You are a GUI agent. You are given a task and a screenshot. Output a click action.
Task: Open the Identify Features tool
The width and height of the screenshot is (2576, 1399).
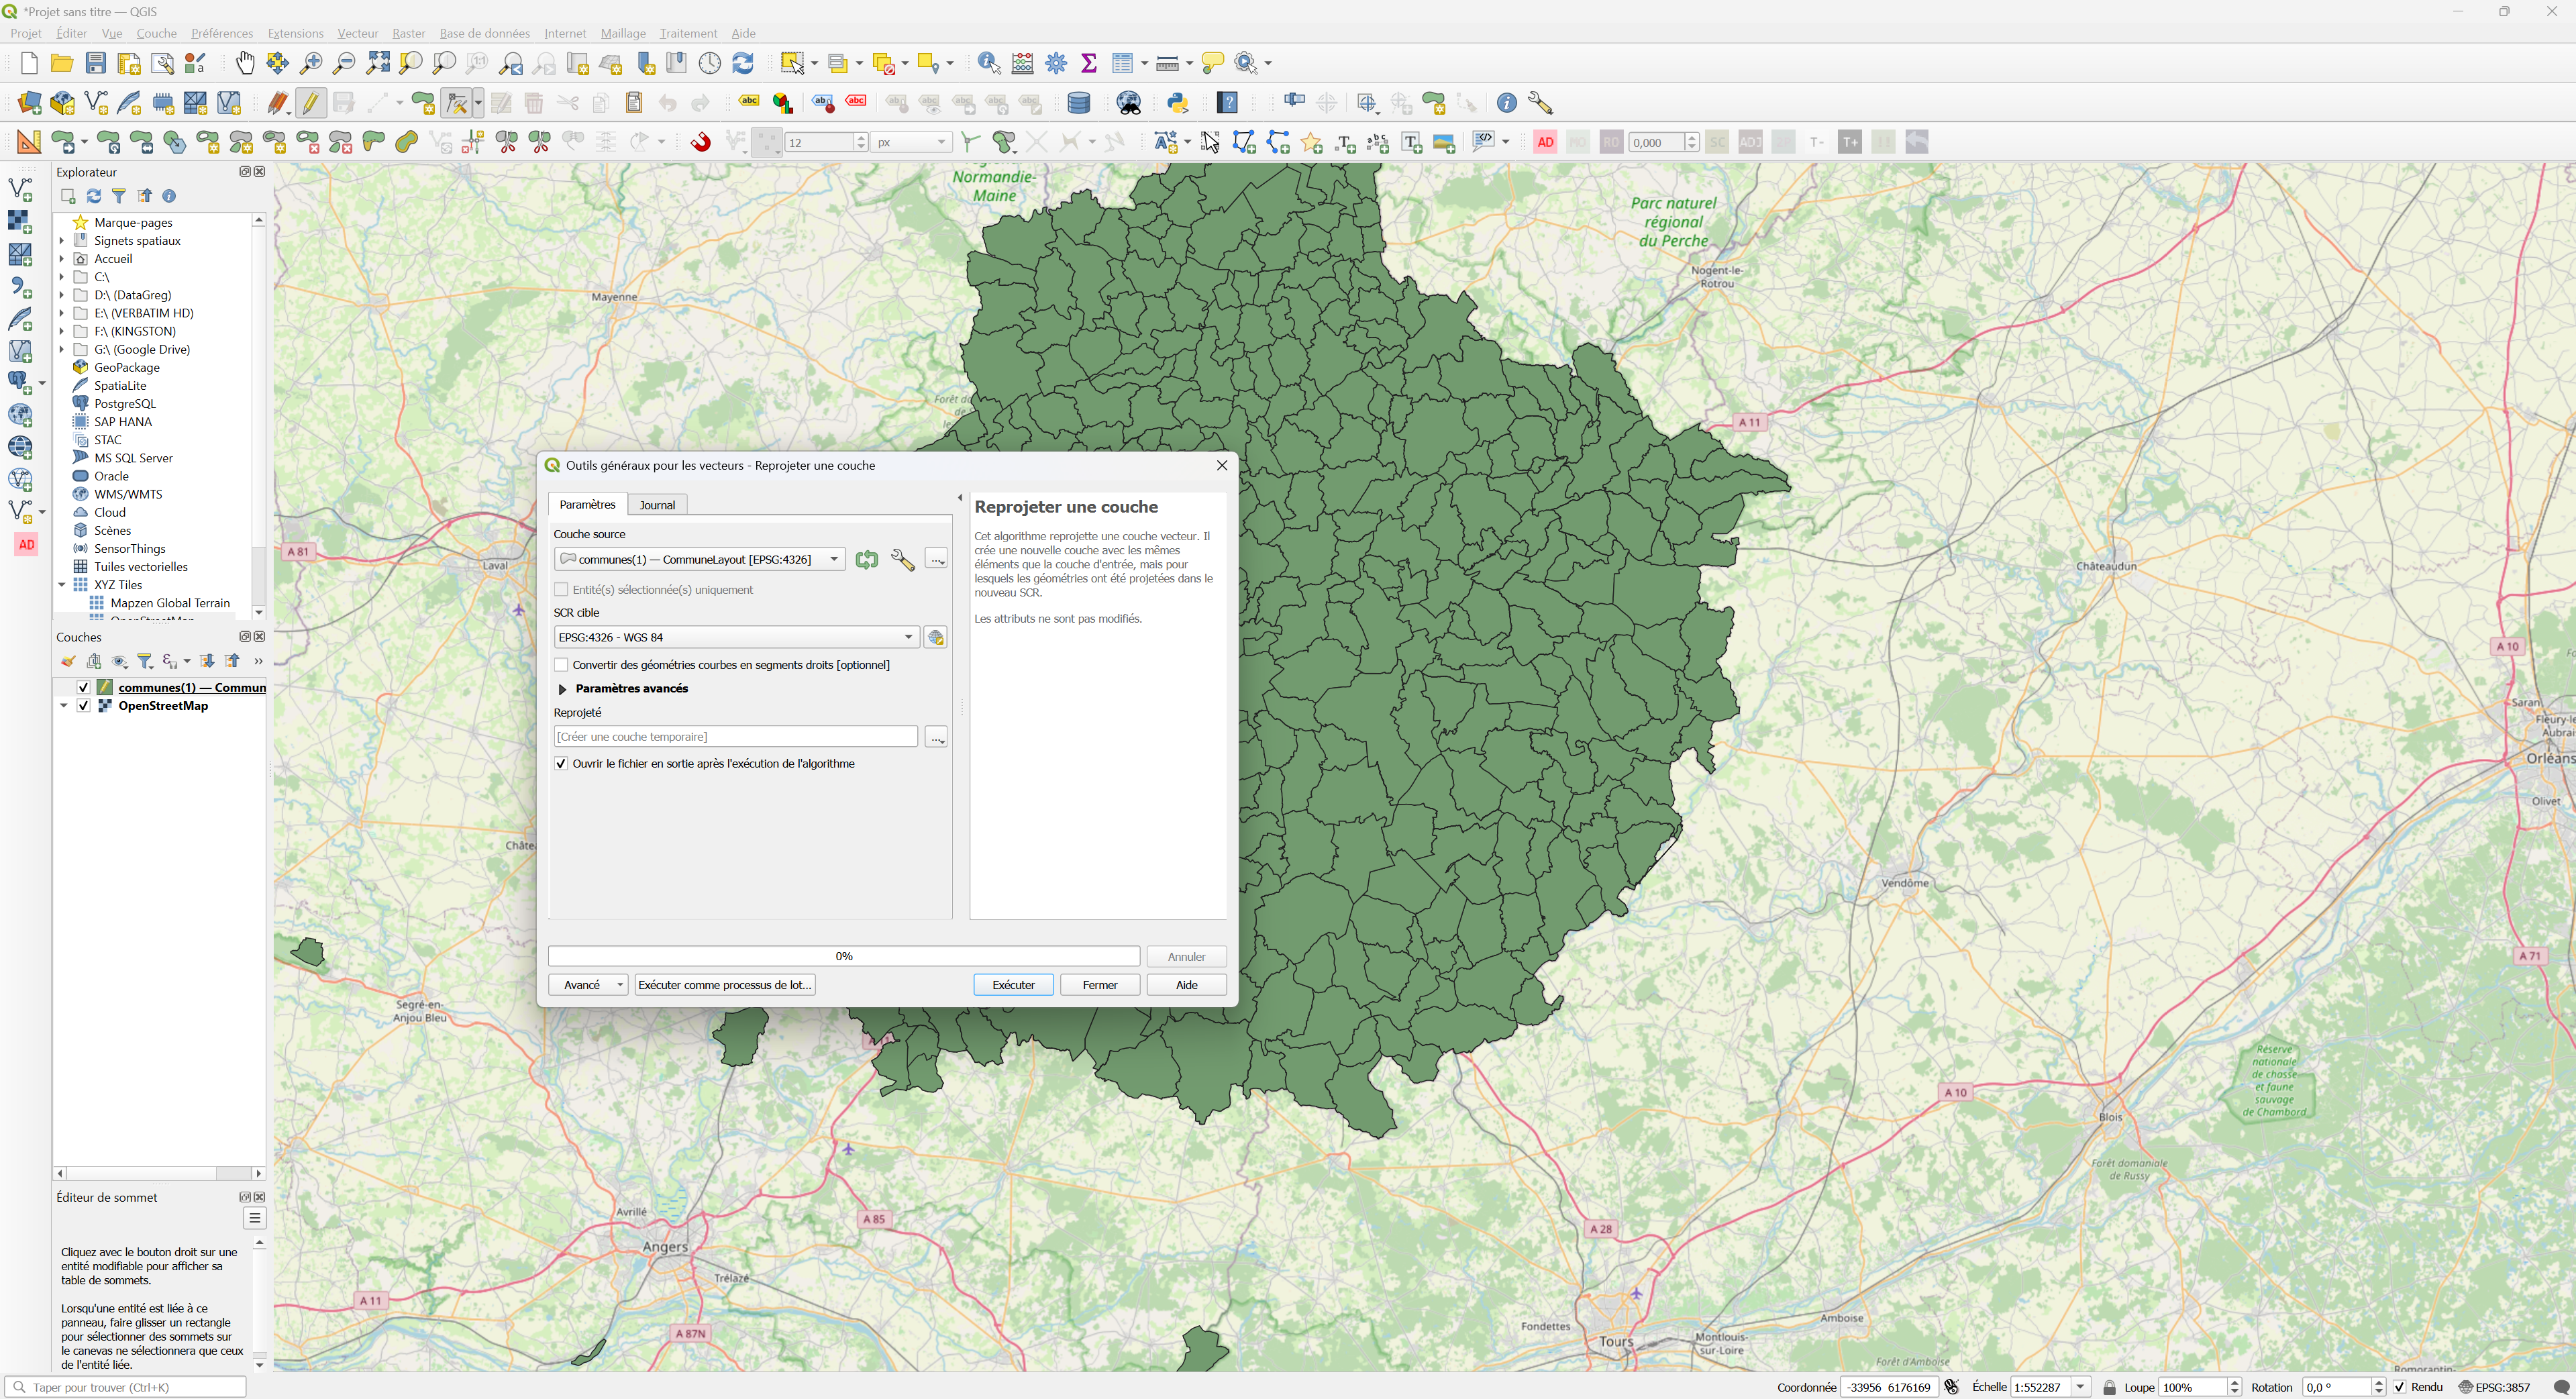[x=989, y=63]
